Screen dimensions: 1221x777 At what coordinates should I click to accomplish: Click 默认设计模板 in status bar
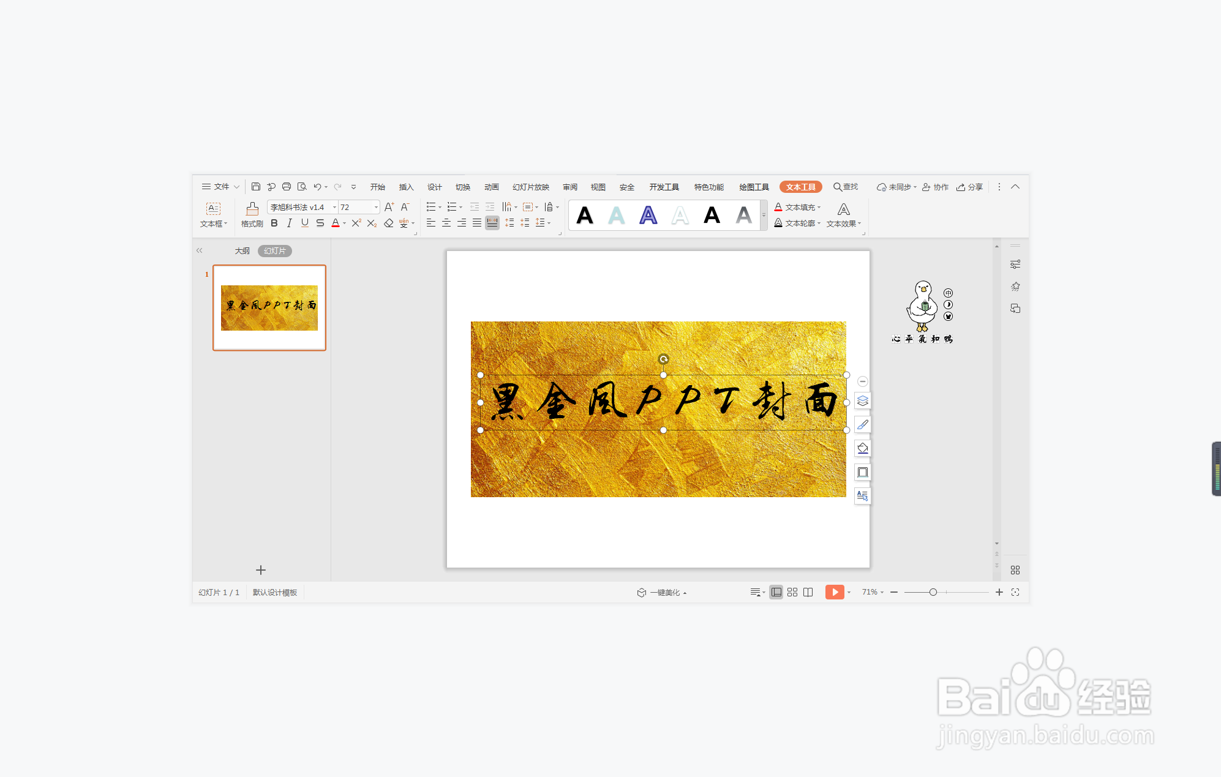tap(274, 592)
